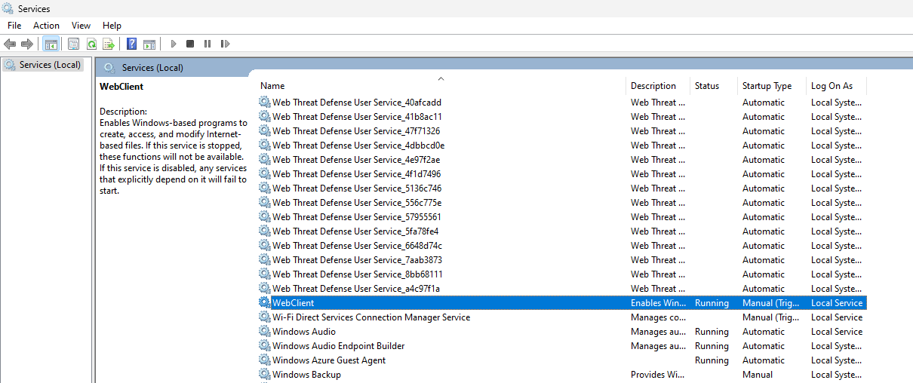The image size is (913, 383).
Task: Click the Forward arrow toolbar icon
Action: (x=27, y=44)
